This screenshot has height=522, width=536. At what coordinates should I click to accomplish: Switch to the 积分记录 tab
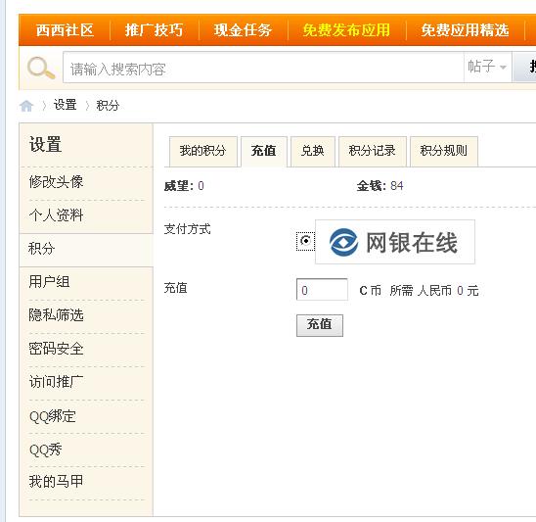[373, 151]
